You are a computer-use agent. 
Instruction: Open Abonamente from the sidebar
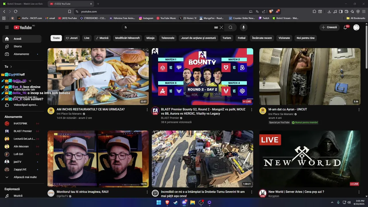(22, 54)
